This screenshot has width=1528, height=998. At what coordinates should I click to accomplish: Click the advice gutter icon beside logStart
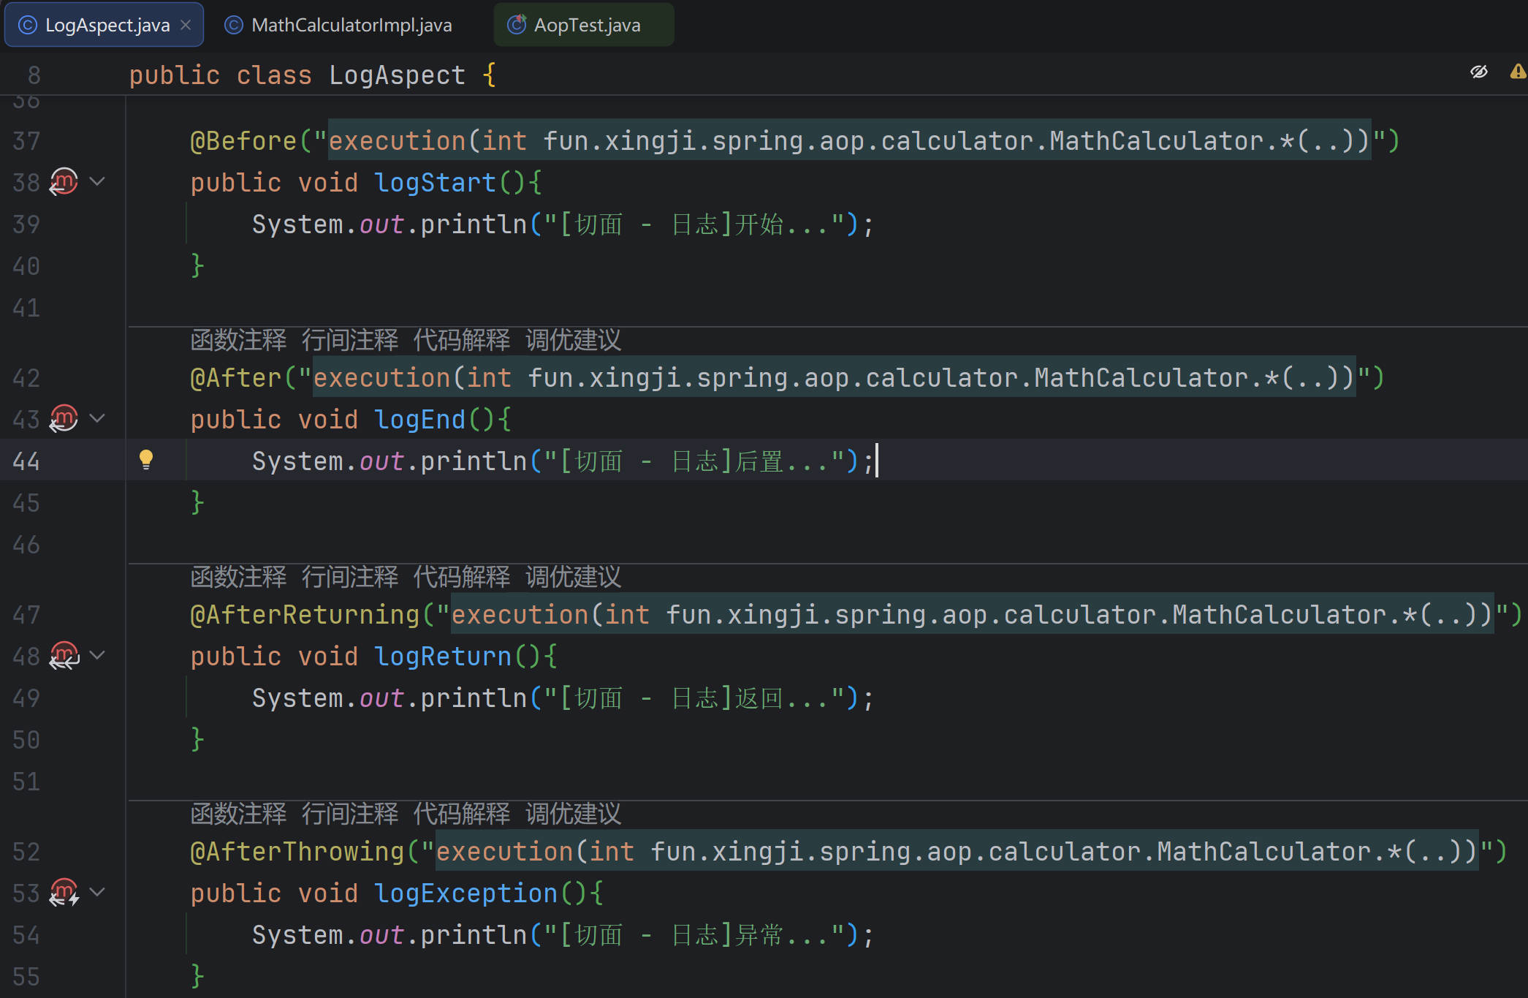(64, 181)
